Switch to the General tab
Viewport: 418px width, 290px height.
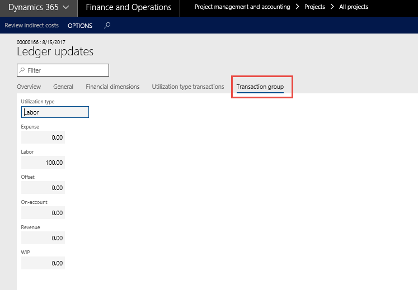click(63, 87)
